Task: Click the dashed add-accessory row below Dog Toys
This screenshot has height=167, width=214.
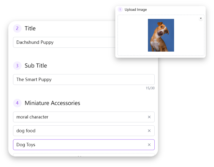Action: pos(83,155)
